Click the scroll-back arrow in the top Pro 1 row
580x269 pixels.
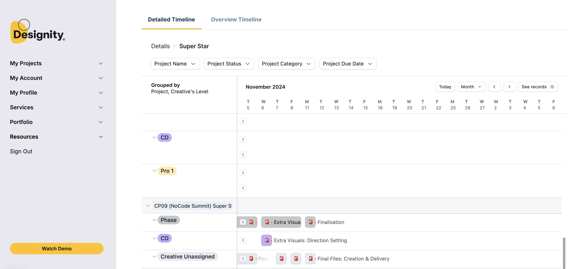pyautogui.click(x=243, y=173)
